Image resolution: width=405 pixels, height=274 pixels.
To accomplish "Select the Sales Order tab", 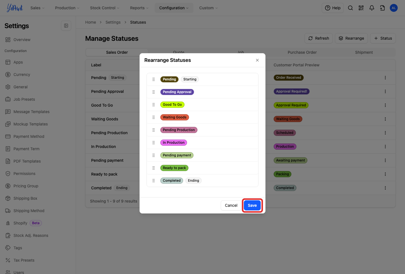I will click(x=117, y=52).
